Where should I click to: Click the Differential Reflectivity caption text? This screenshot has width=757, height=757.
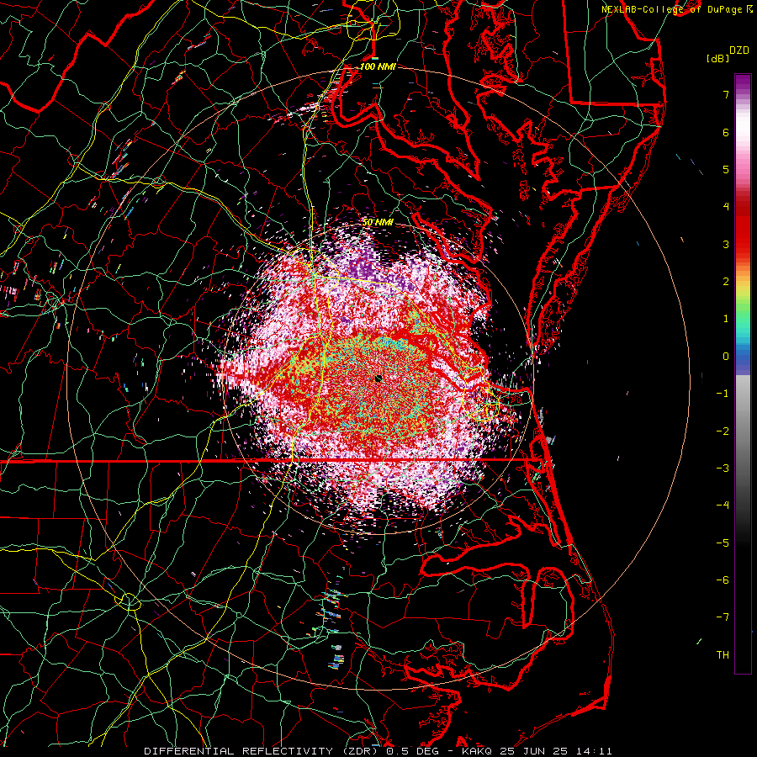click(378, 751)
